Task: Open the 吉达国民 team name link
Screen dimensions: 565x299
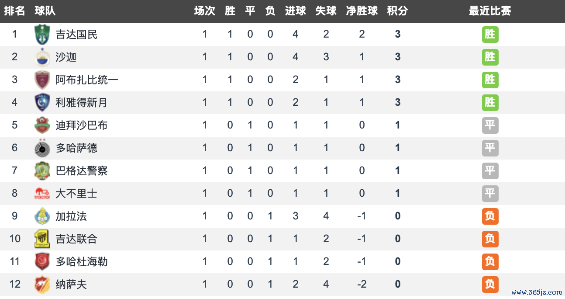Action: click(x=76, y=35)
